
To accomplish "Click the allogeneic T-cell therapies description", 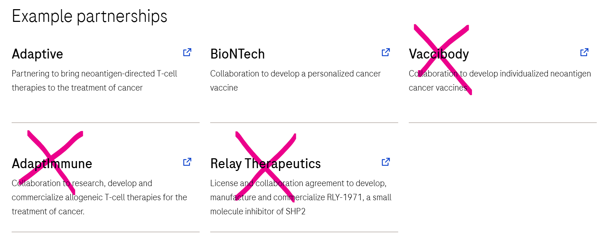I will 99,197.
